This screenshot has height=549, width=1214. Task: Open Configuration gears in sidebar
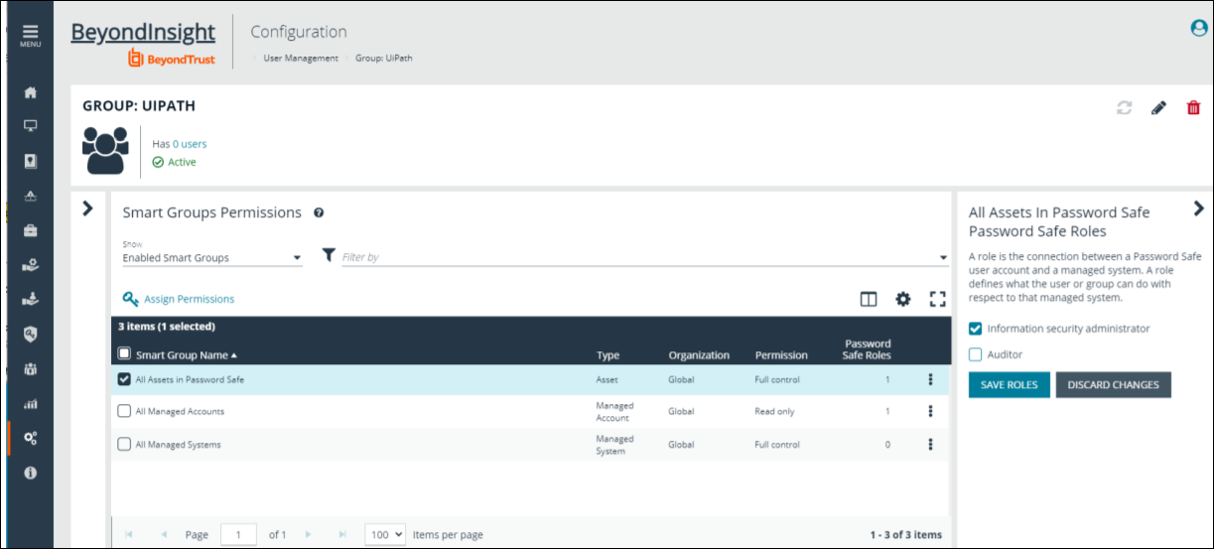tap(30, 438)
